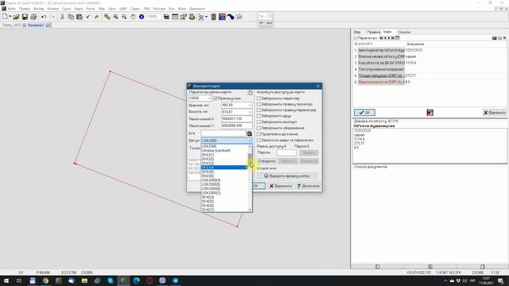Open Windows Start menu

pyautogui.click(x=6, y=280)
